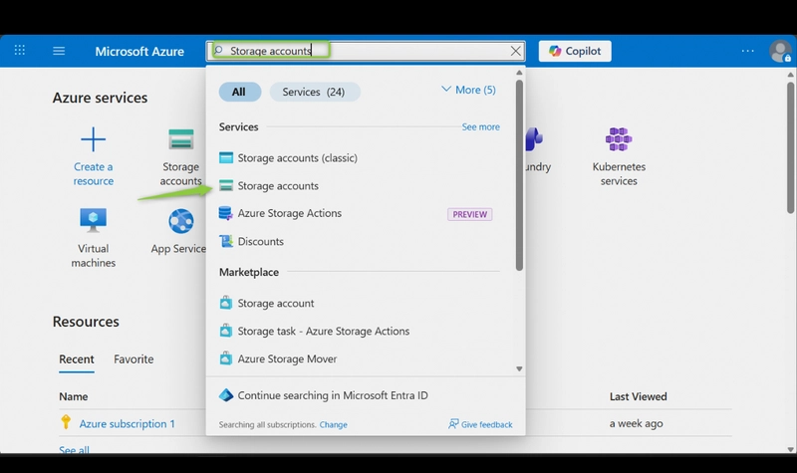Select the All filter pill
Screen dimensions: 797x473
[x=239, y=92]
